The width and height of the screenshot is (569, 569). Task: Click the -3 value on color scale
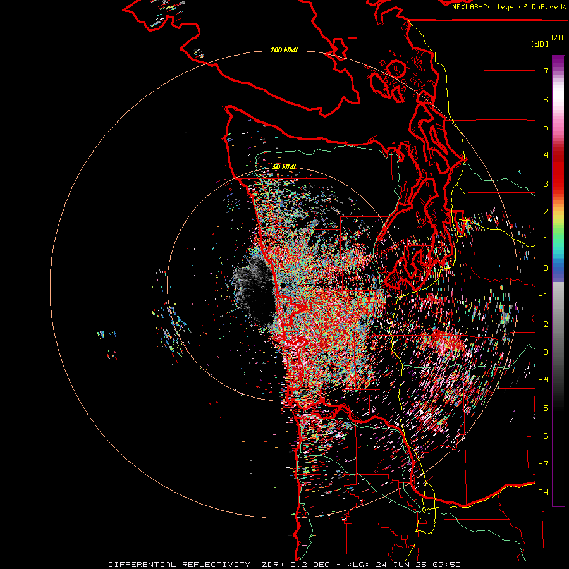click(543, 352)
